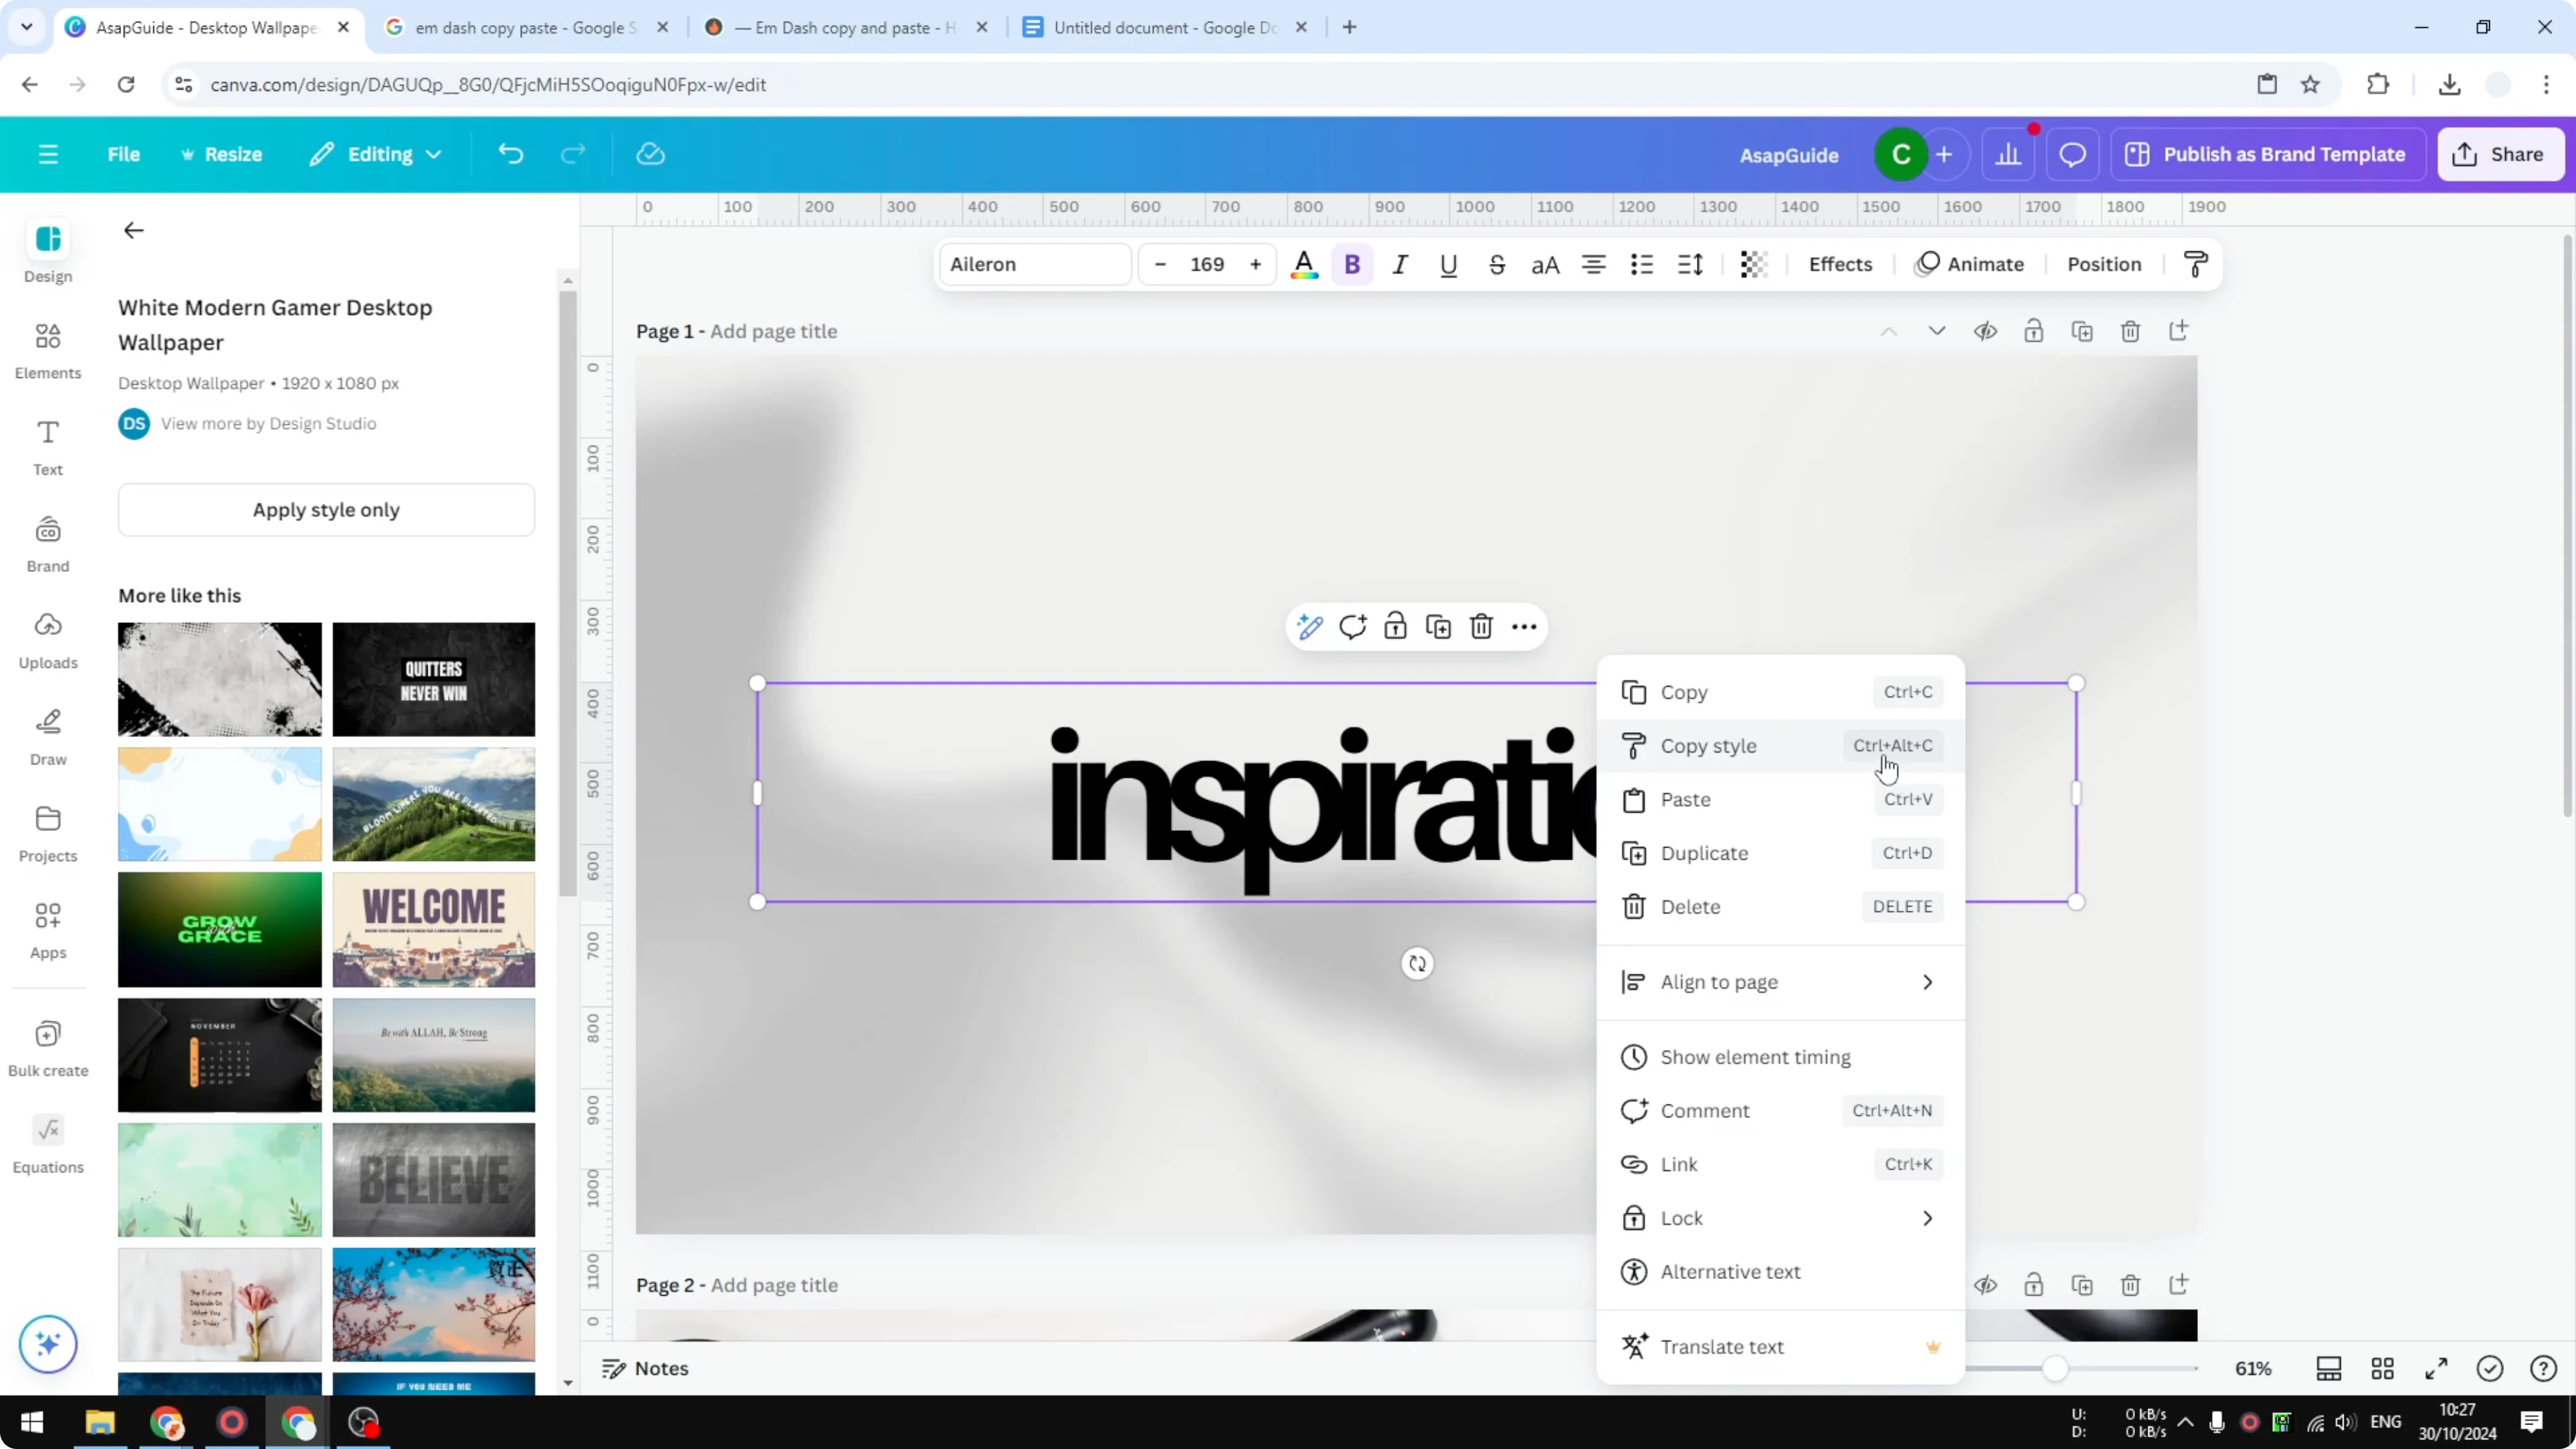Enable underline on selected text
Screen dimensions: 2576x1449
click(x=1449, y=264)
